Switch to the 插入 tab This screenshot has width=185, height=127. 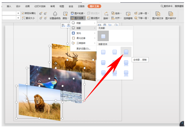tap(9, 6)
